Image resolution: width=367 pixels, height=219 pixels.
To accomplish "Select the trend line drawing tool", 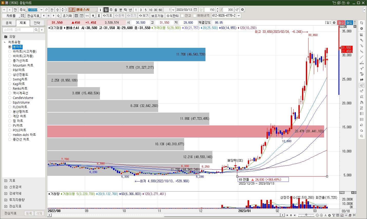I will point(362,57).
